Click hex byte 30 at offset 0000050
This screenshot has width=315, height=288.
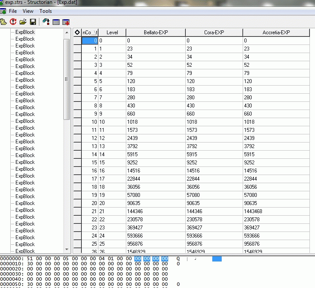pyautogui.click(x=30, y=284)
